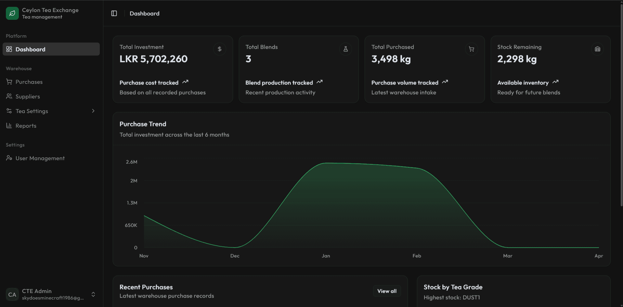The image size is (623, 307).
Task: Click the flask icon on Total Blends
Action: point(345,49)
